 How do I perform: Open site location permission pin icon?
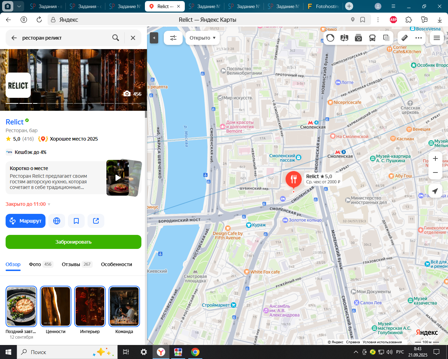click(353, 20)
